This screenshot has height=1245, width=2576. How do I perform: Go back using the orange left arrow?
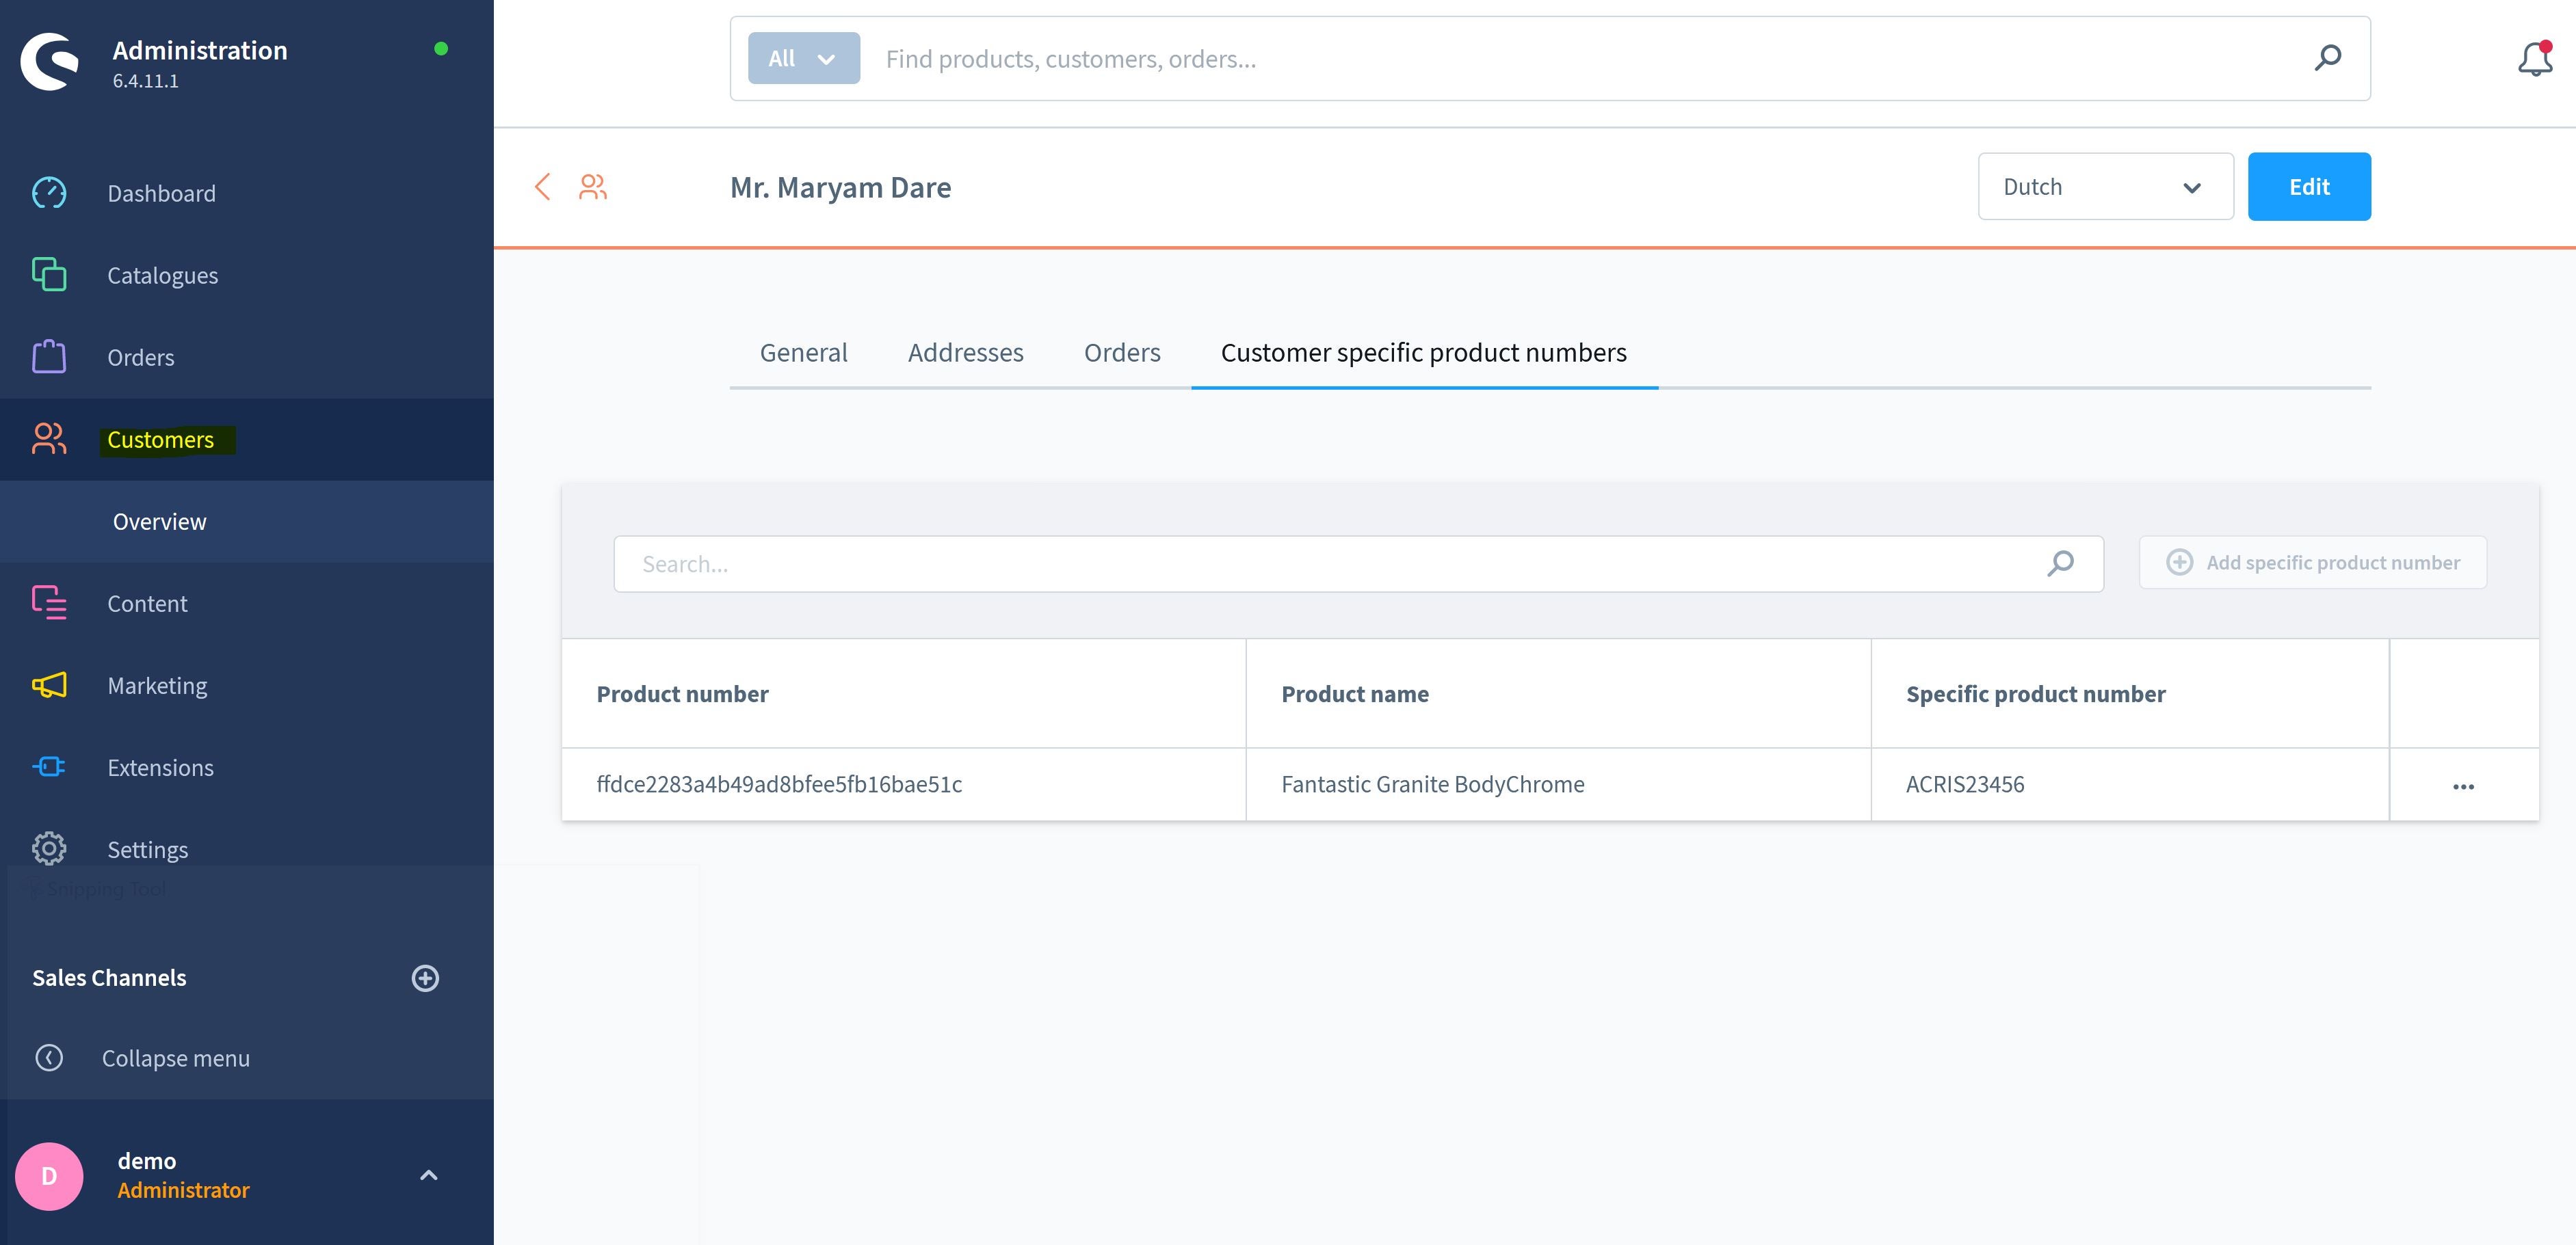[x=543, y=187]
